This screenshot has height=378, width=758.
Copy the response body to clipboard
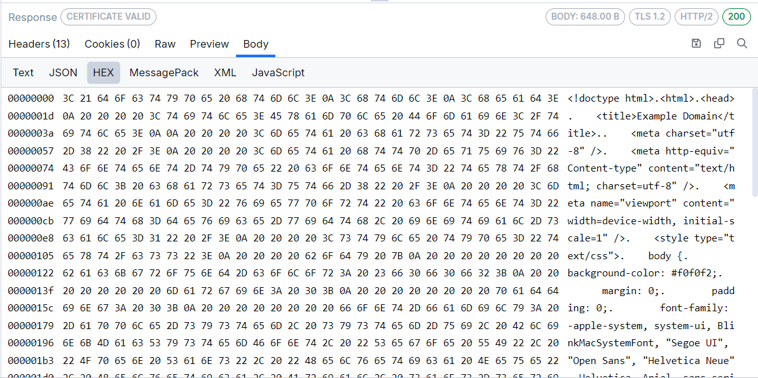[x=719, y=43]
